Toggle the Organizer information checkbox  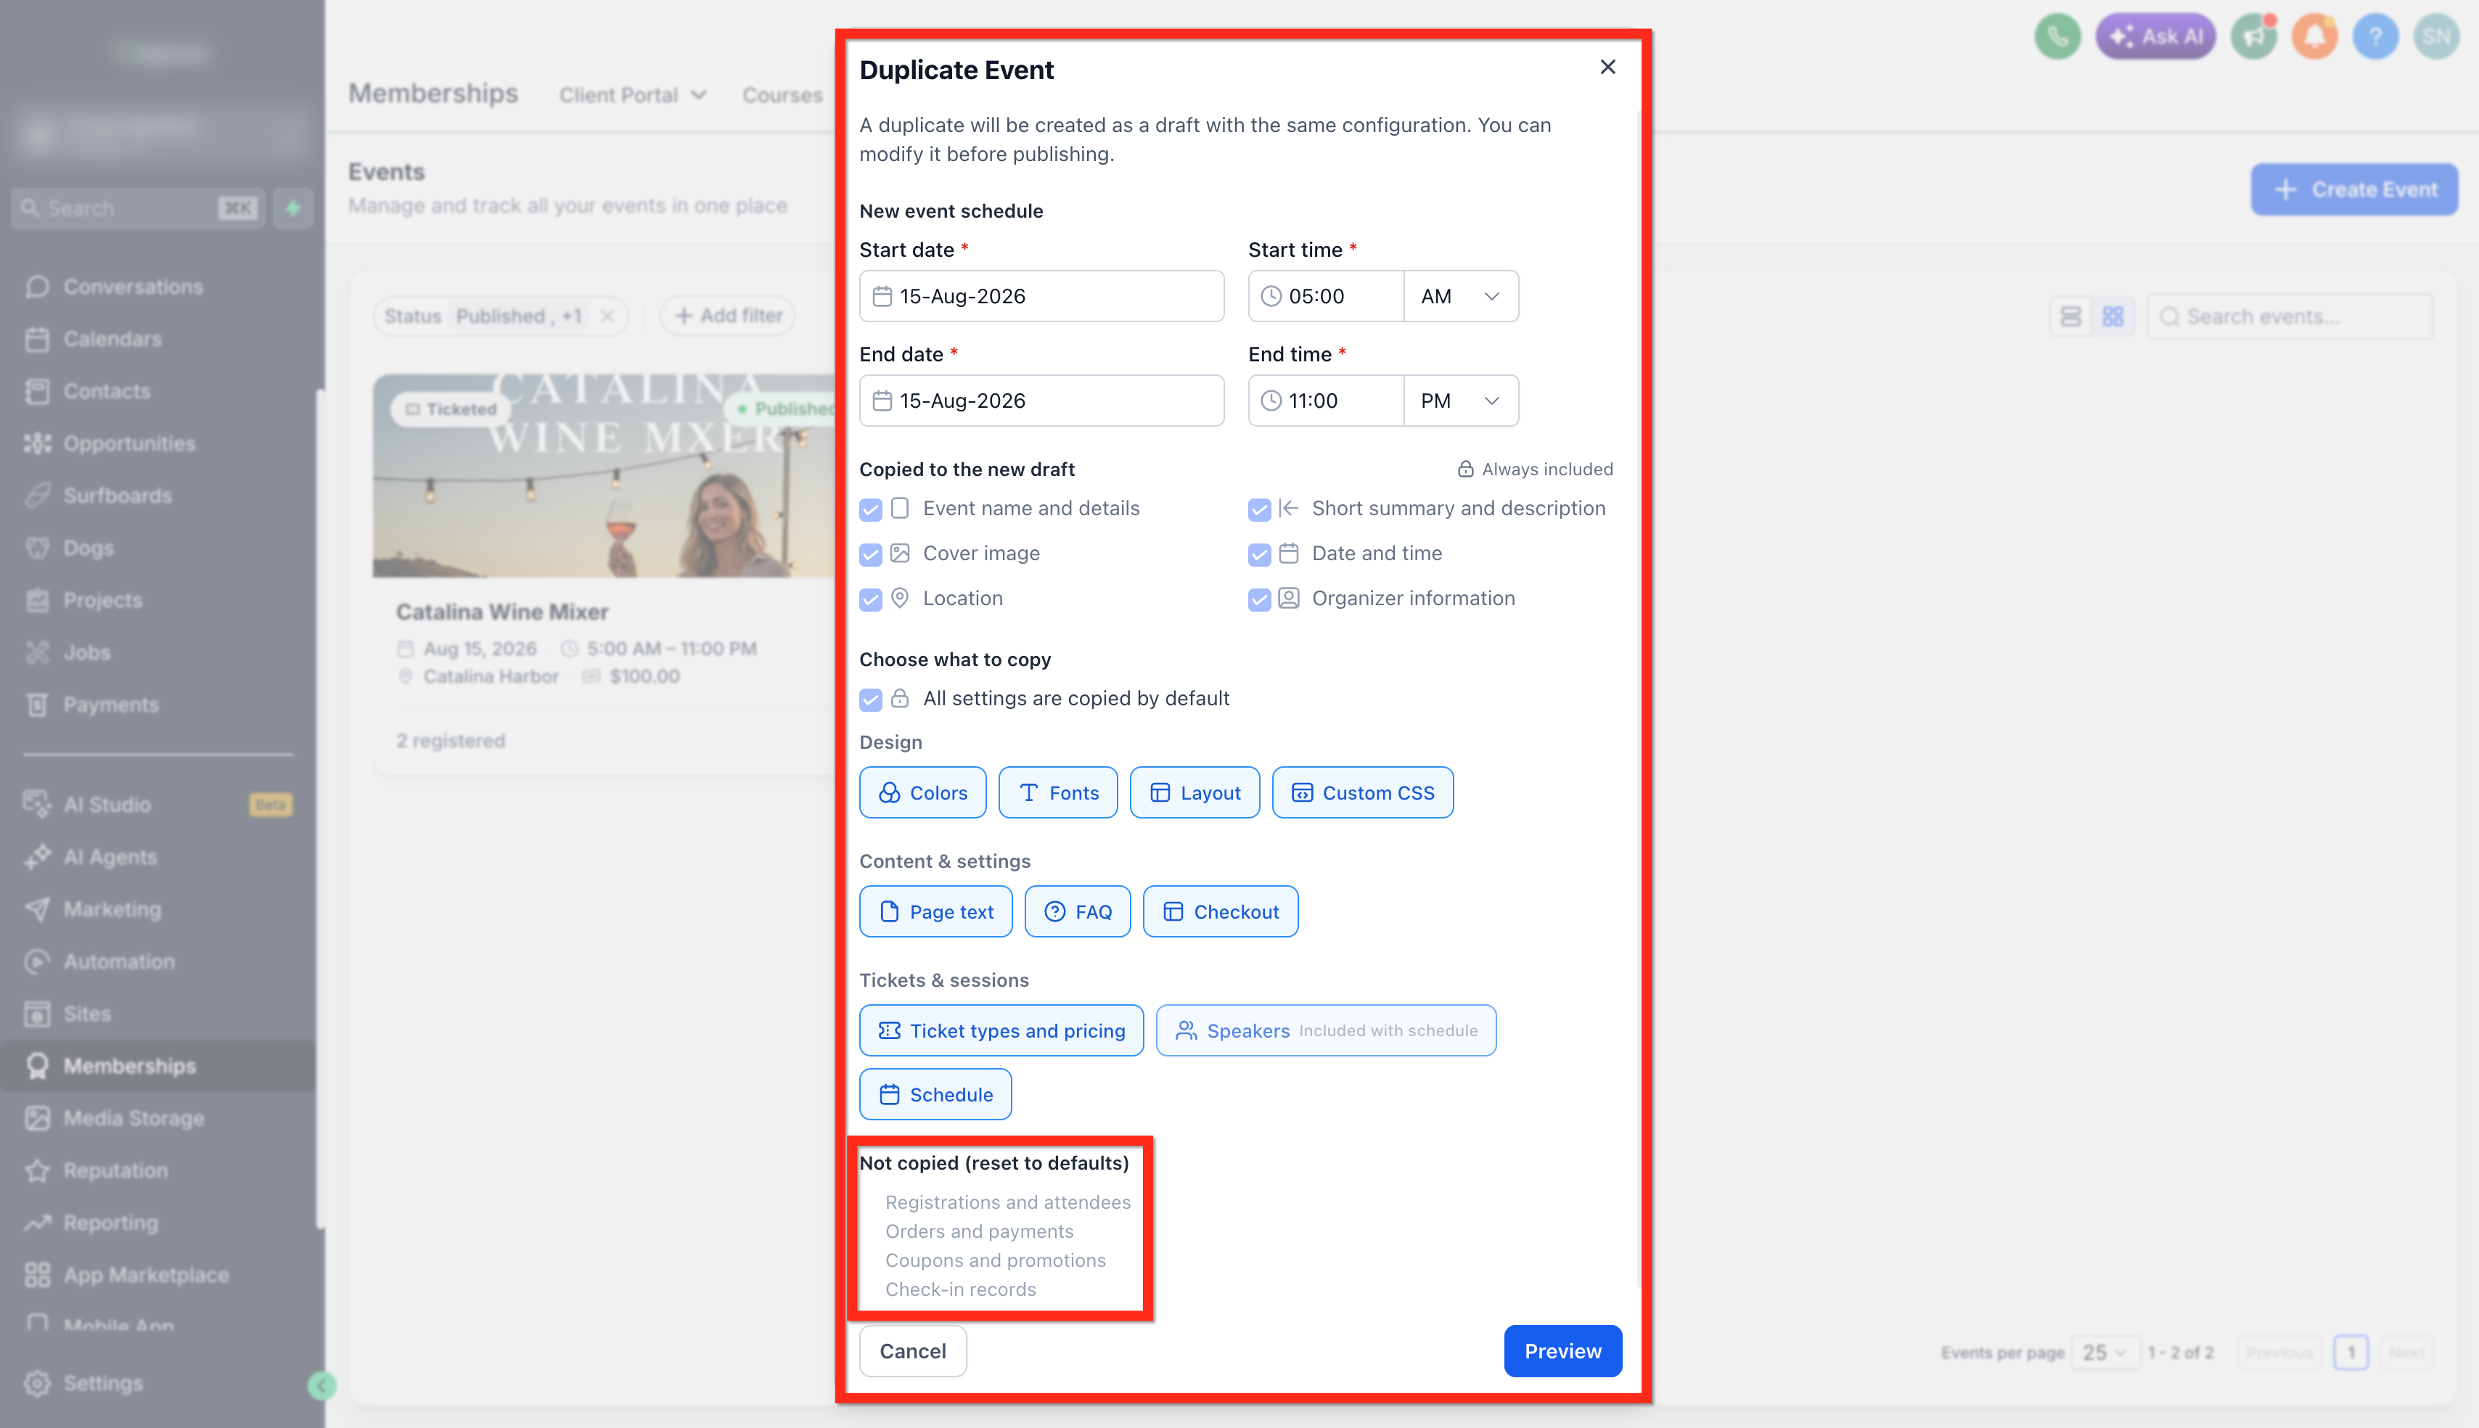(x=1259, y=599)
